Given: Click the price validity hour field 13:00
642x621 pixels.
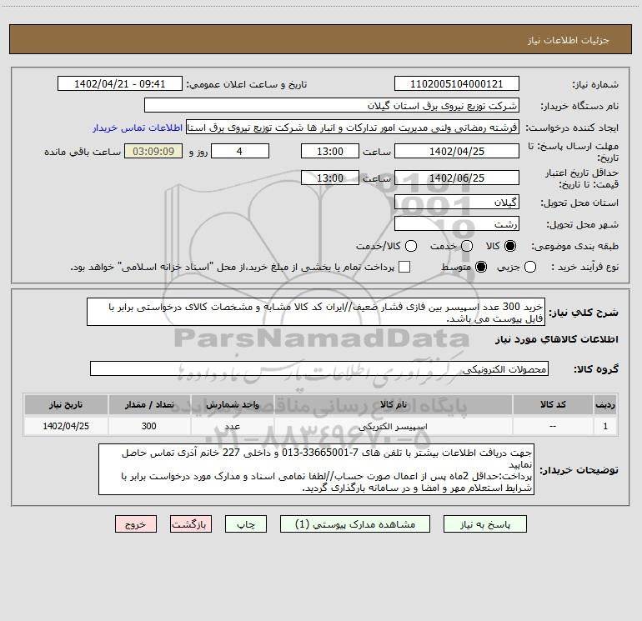Looking at the screenshot, I should pyautogui.click(x=330, y=178).
